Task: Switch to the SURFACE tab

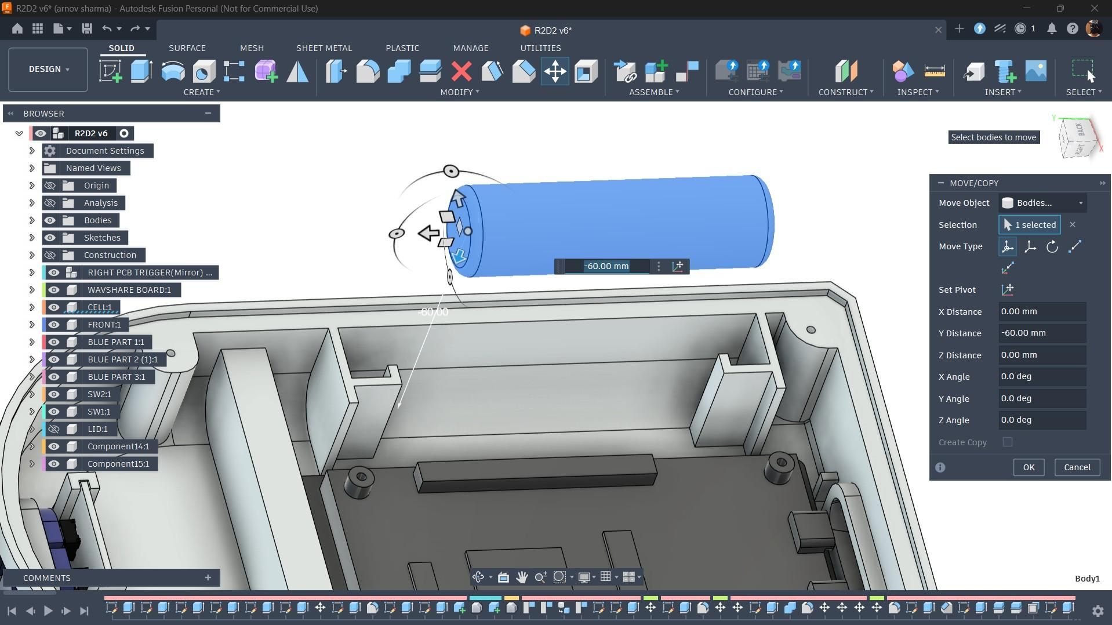Action: [x=187, y=48]
